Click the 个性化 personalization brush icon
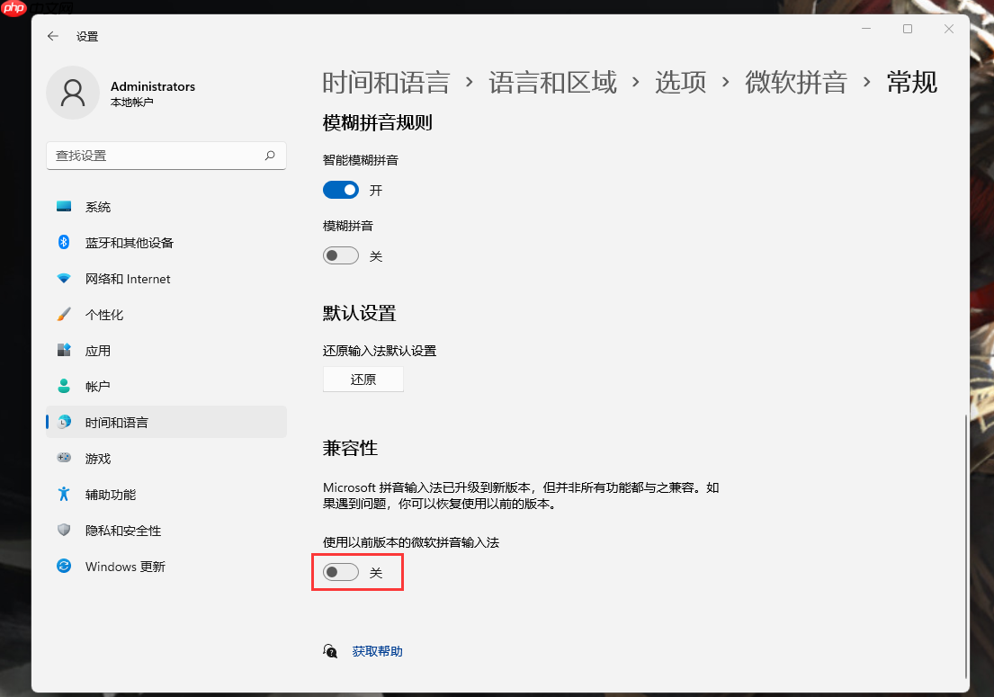Viewport: 994px width, 697px height. click(x=64, y=315)
